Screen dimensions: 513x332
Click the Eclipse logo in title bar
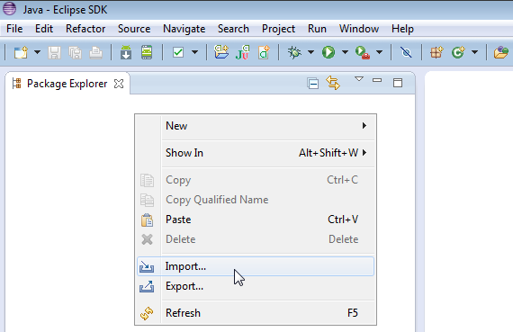[9, 8]
